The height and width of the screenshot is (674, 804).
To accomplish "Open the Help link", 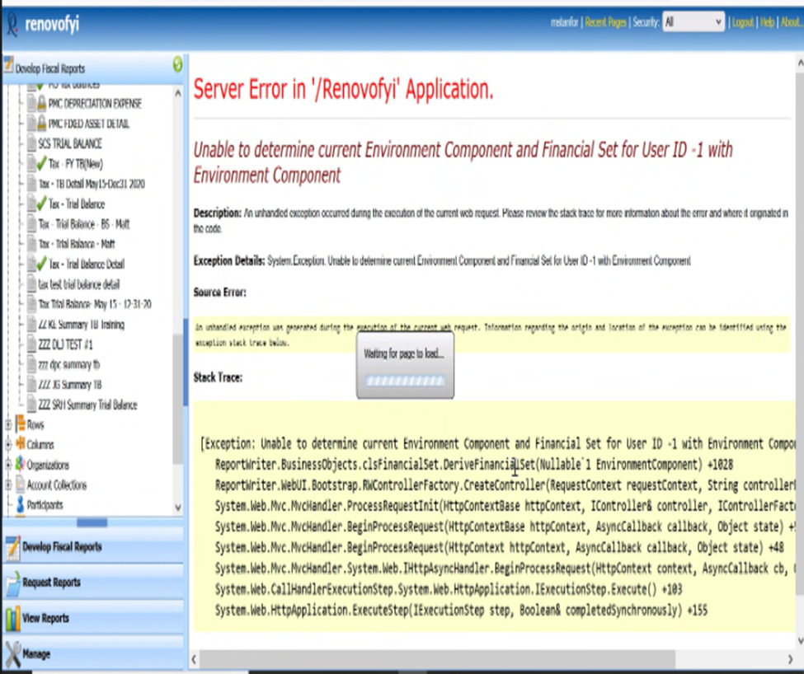I will coord(767,22).
